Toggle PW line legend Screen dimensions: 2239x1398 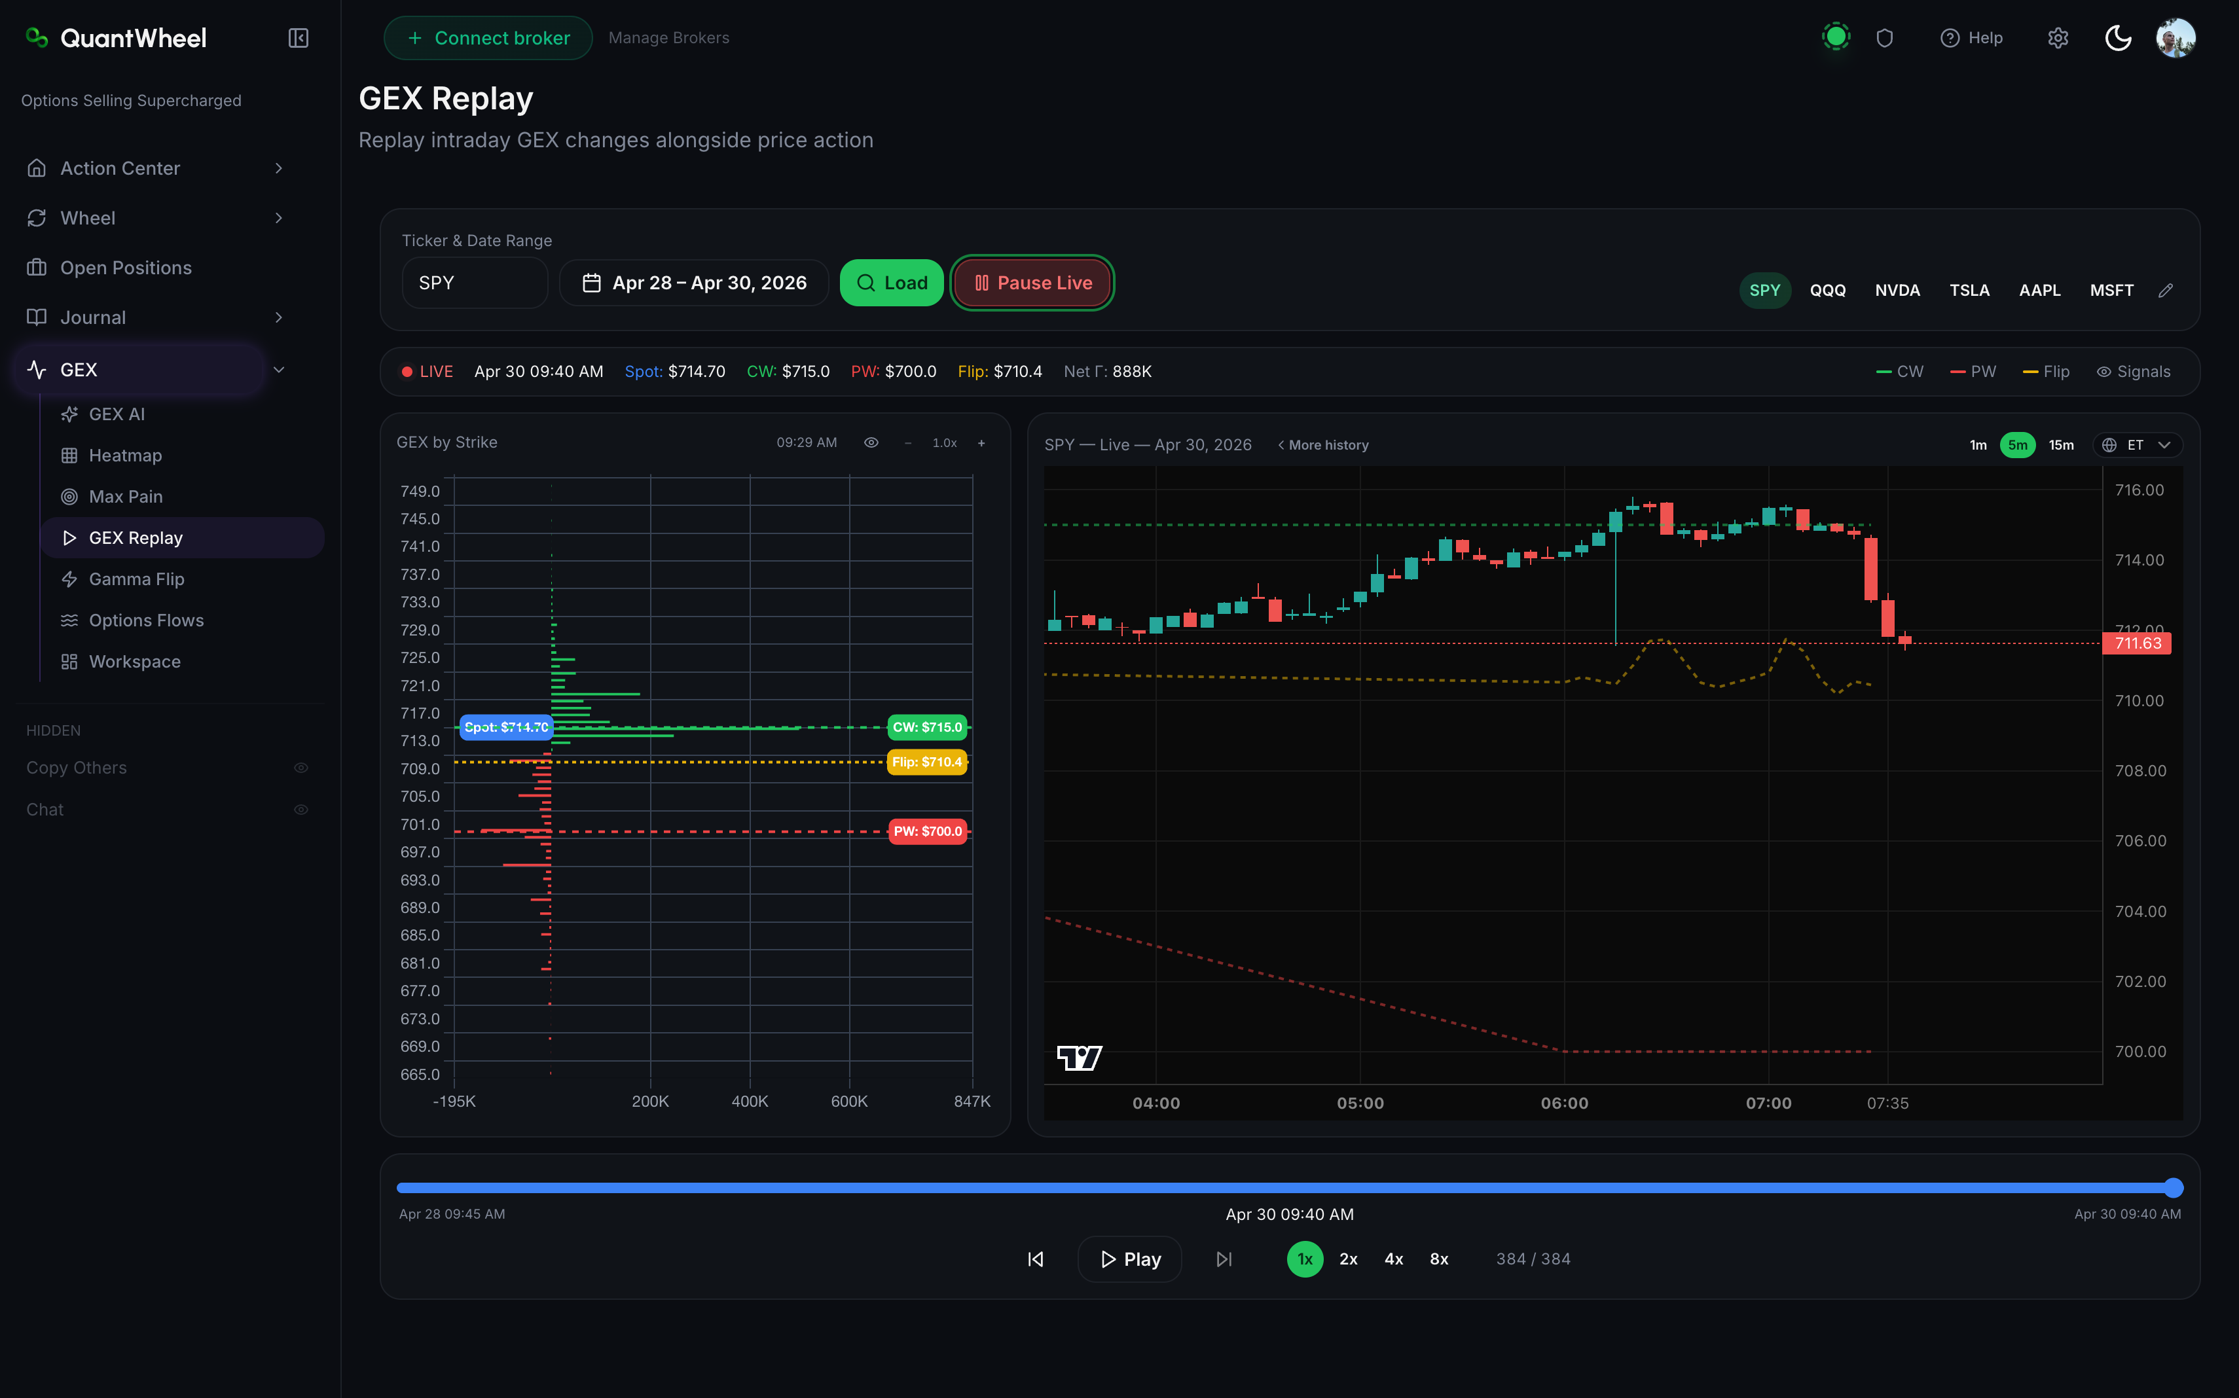[1973, 372]
